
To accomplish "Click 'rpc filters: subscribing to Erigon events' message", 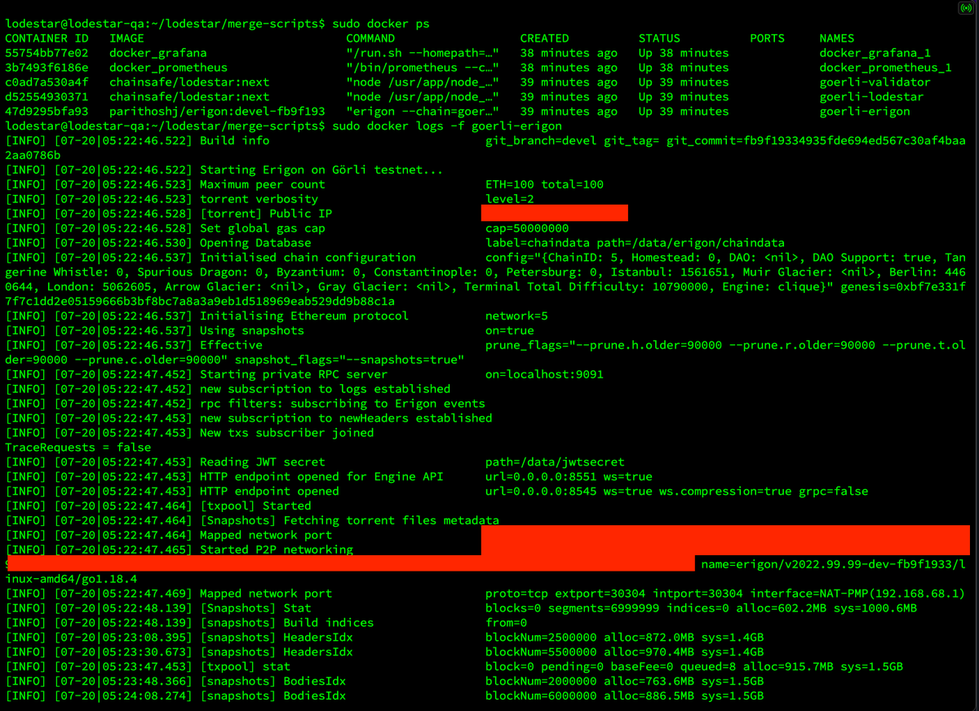I will pos(343,404).
